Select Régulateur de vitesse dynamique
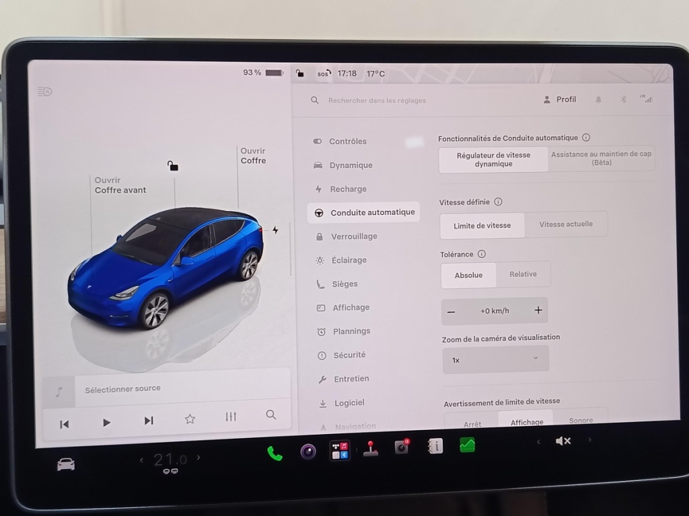The width and height of the screenshot is (689, 516). pyautogui.click(x=493, y=159)
